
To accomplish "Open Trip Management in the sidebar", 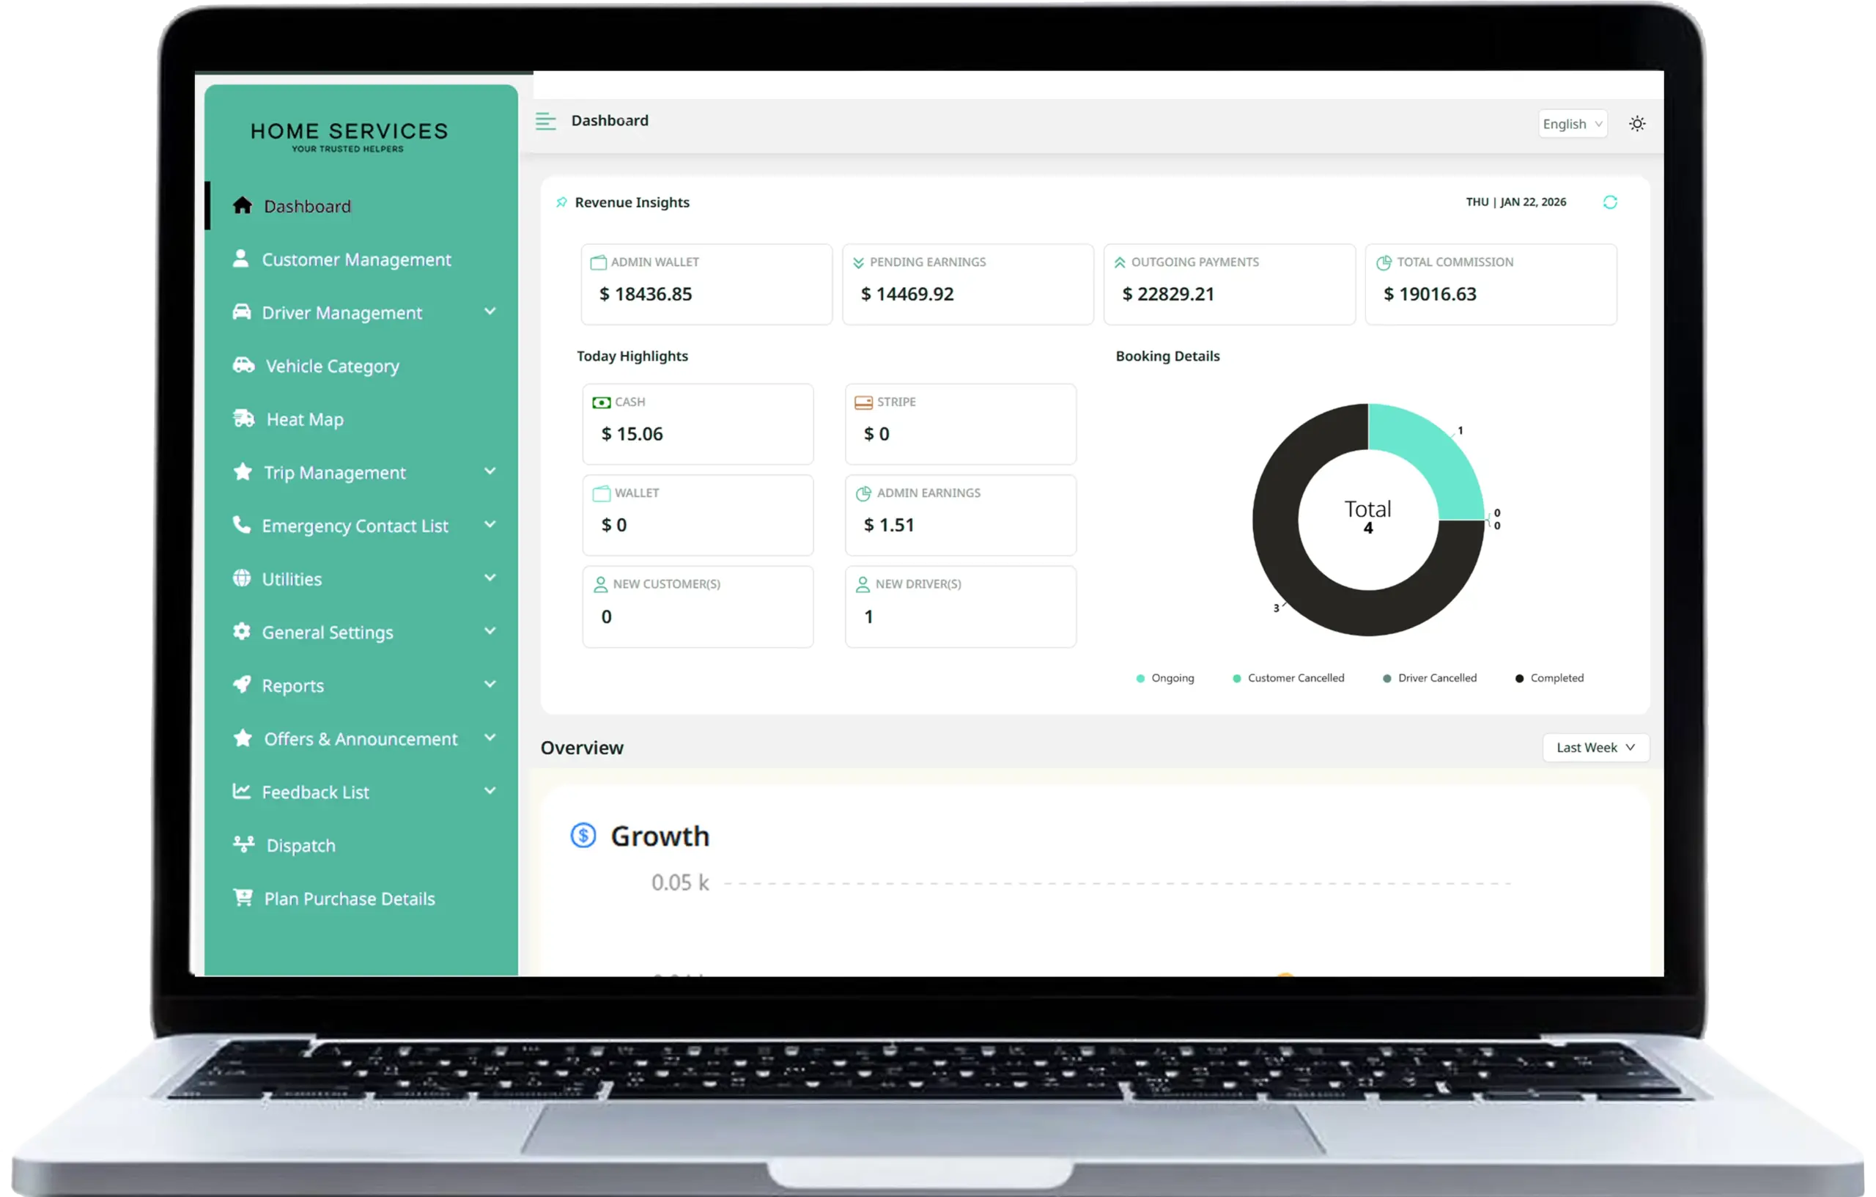I will pyautogui.click(x=335, y=471).
